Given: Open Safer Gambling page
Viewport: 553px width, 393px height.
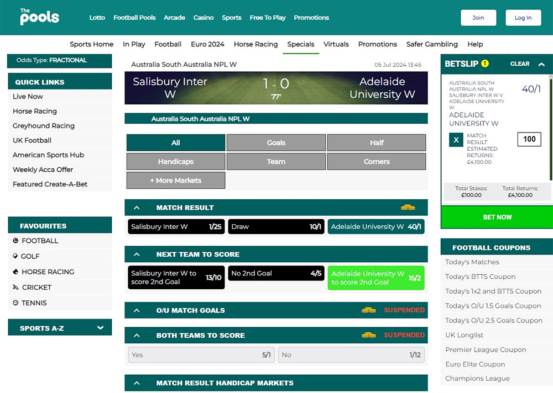Looking at the screenshot, I should [x=432, y=44].
